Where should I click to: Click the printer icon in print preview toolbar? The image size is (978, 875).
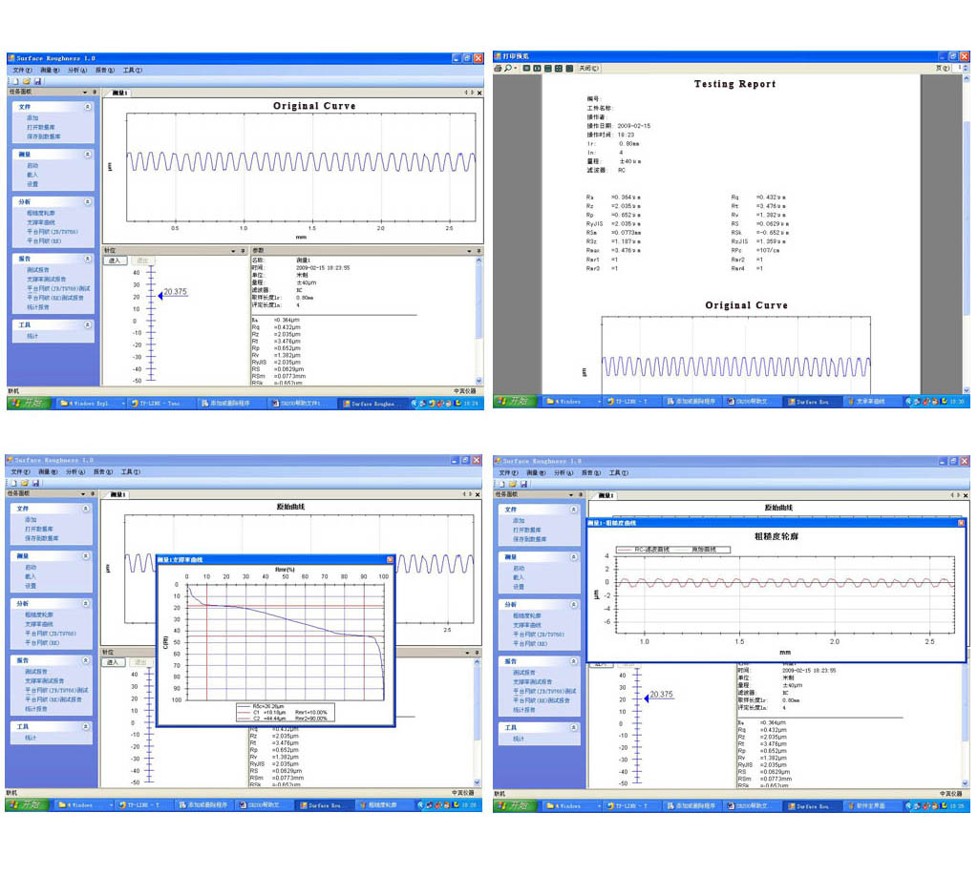pyautogui.click(x=498, y=69)
